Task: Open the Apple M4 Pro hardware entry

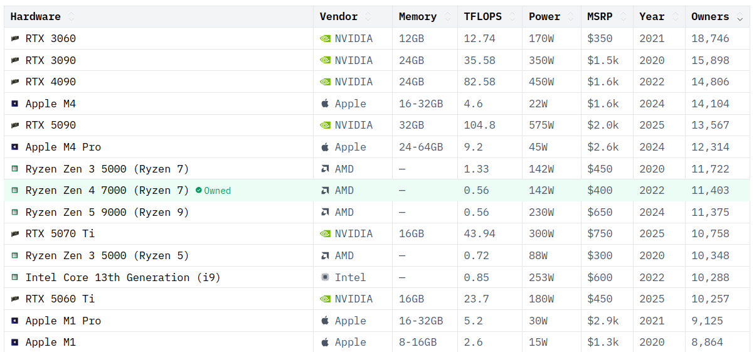Action: click(63, 147)
